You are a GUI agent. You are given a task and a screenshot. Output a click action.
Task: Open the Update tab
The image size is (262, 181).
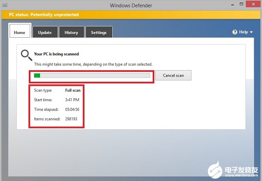click(x=45, y=32)
